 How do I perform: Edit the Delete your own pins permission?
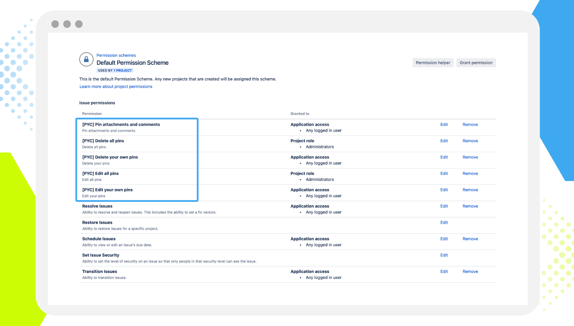[x=444, y=157]
